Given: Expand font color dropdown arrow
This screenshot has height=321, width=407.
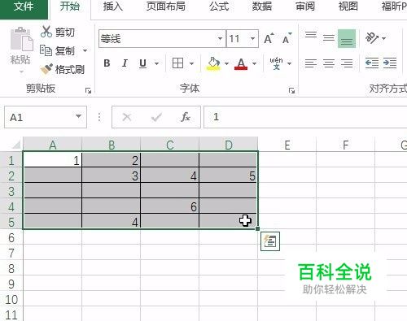Looking at the screenshot, I should click(254, 63).
